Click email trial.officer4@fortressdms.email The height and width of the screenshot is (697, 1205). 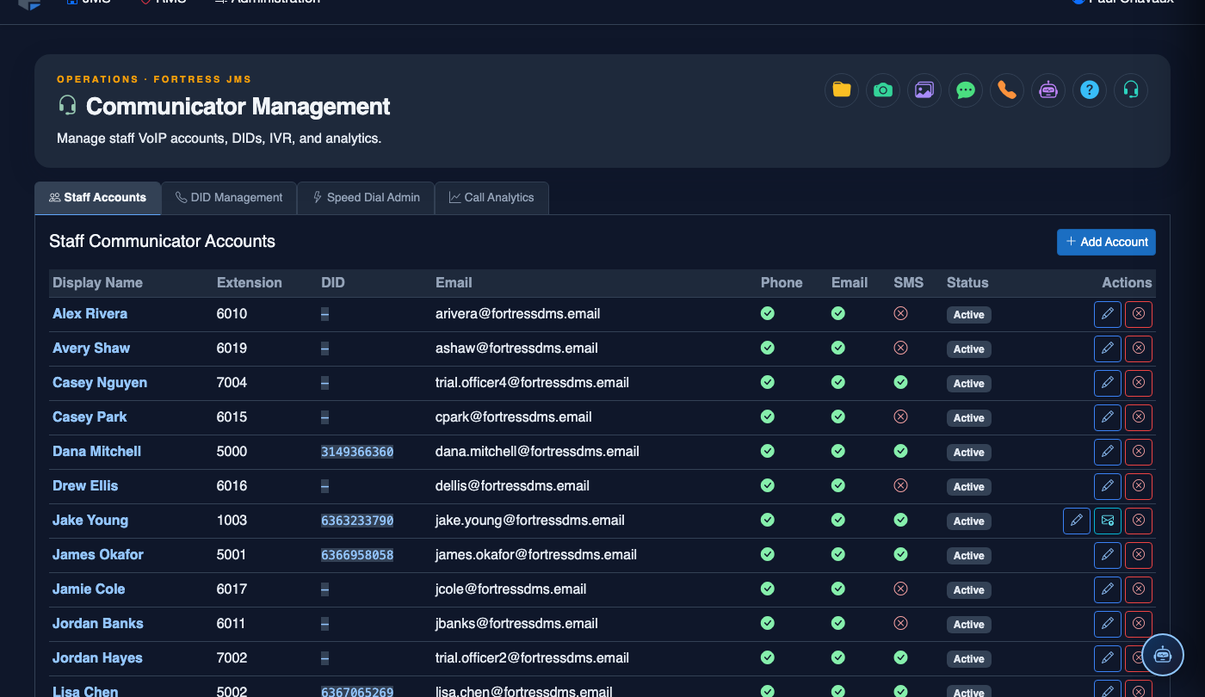point(532,383)
